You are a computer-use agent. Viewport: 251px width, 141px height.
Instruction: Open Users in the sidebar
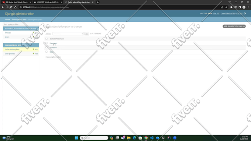[x=7, y=37]
